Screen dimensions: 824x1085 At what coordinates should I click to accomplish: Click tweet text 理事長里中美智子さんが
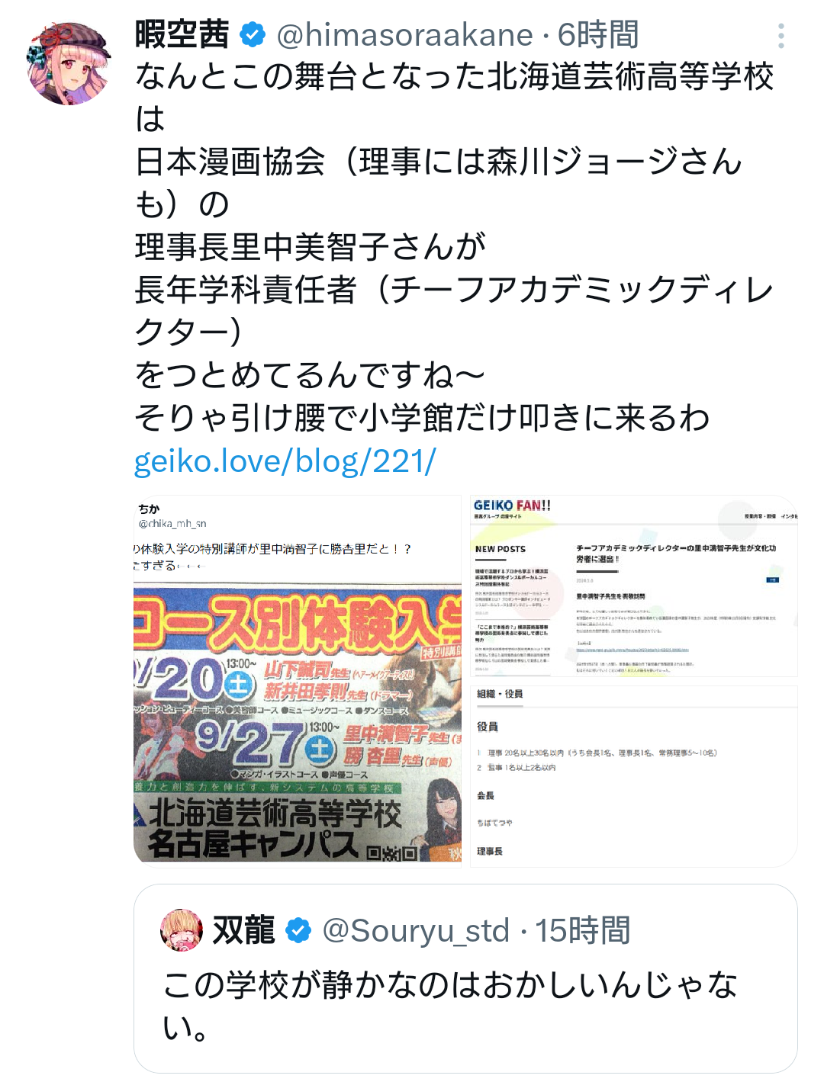[x=311, y=246]
